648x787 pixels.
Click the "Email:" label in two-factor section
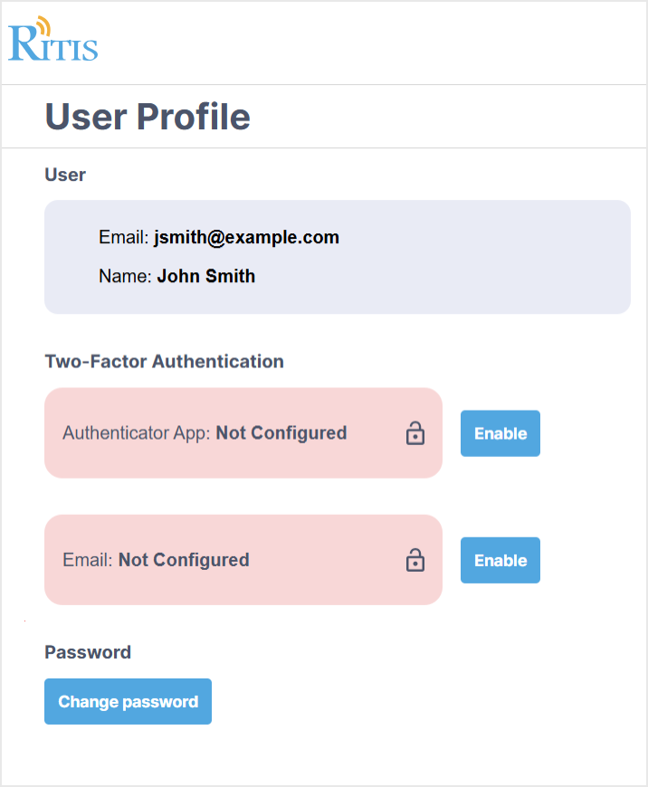point(88,560)
